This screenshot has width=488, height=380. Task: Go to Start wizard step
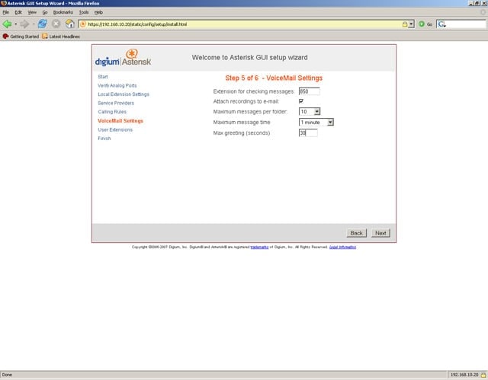[103, 77]
